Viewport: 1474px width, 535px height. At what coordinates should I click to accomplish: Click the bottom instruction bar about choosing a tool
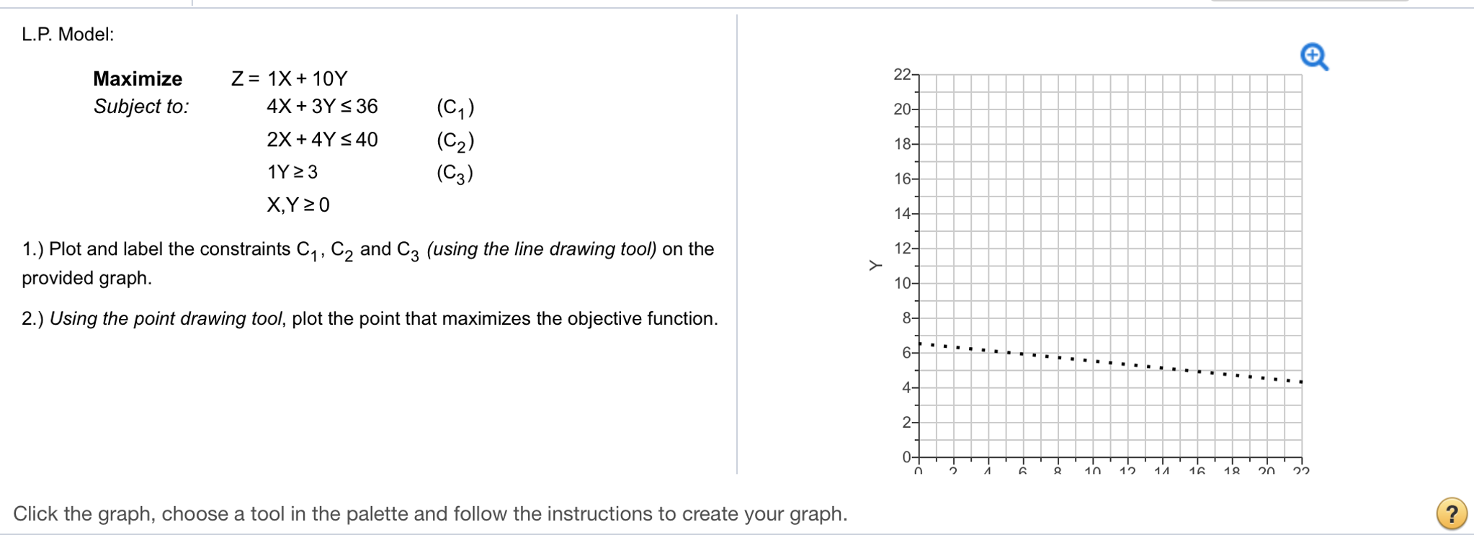point(432,513)
